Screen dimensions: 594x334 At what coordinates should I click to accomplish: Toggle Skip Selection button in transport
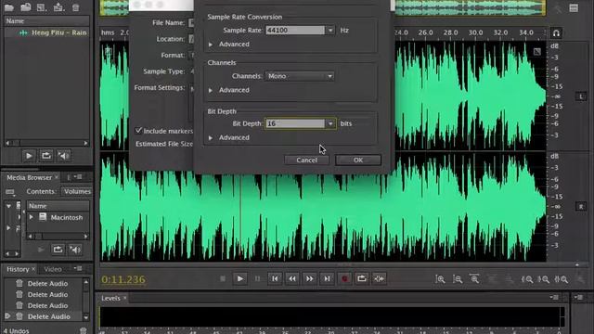[380, 278]
